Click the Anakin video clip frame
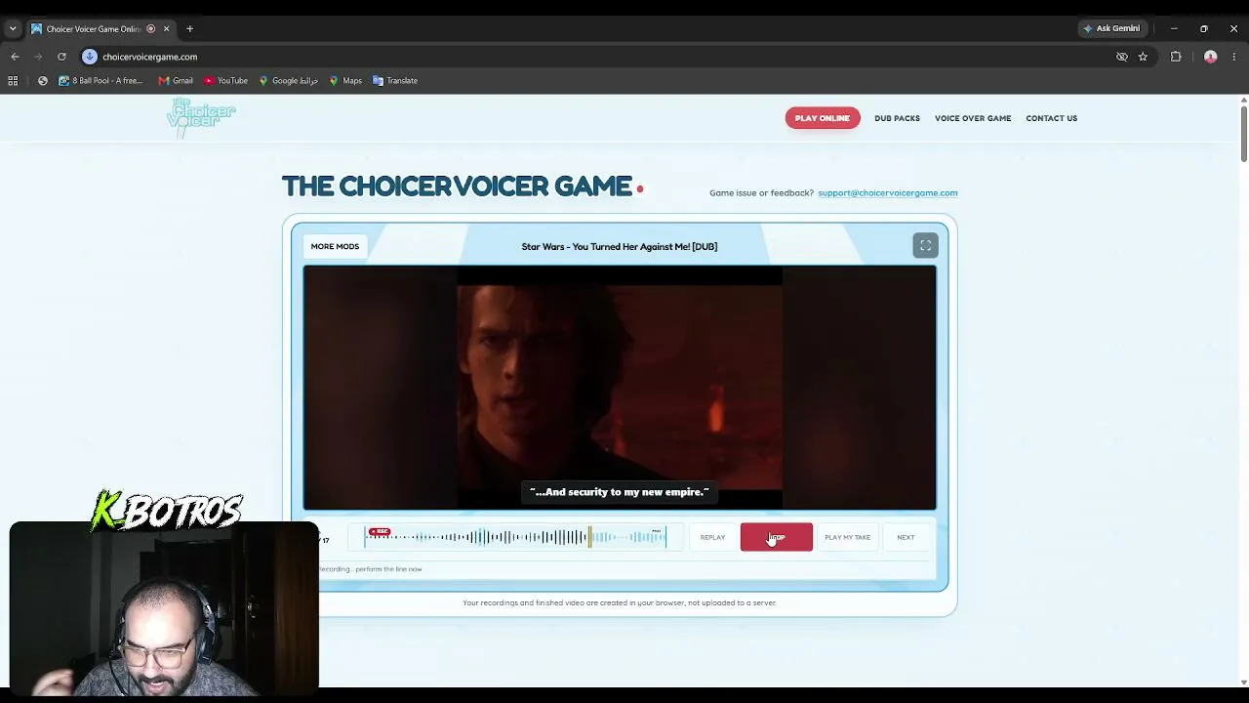This screenshot has width=1249, height=703. click(620, 388)
